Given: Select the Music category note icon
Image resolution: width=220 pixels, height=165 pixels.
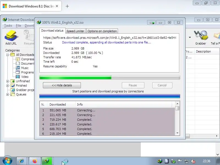Looking at the screenshot, I should coord(18,68).
